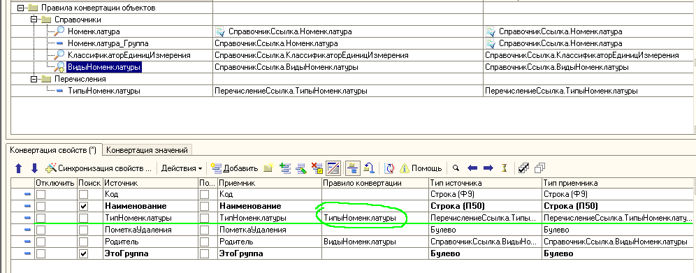This screenshot has height=273, width=696.
Task: Click the pencil edit property icon
Action: (x=301, y=168)
